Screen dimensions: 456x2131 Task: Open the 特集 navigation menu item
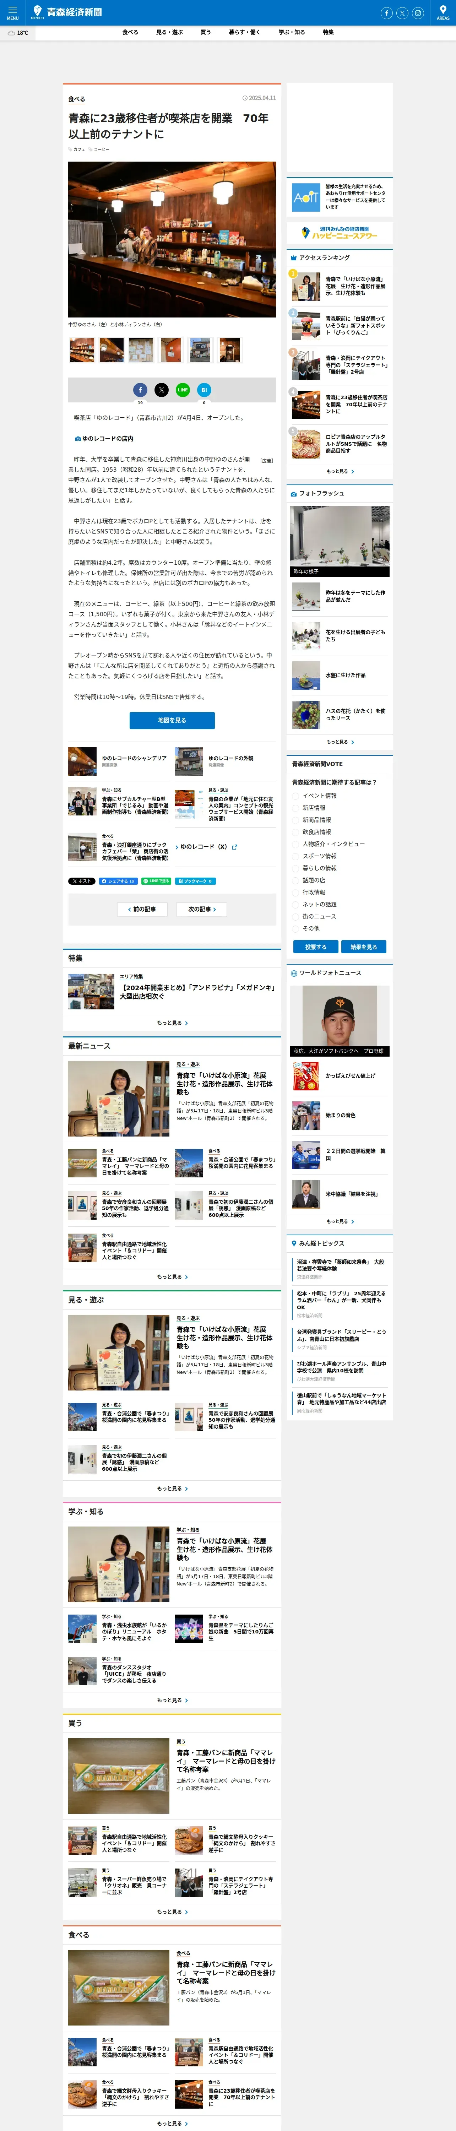(x=329, y=32)
